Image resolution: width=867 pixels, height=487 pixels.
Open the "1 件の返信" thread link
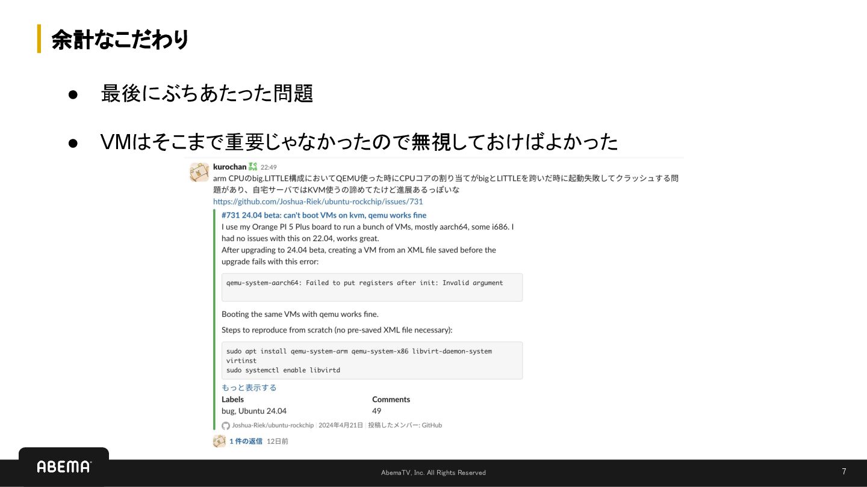click(x=246, y=441)
